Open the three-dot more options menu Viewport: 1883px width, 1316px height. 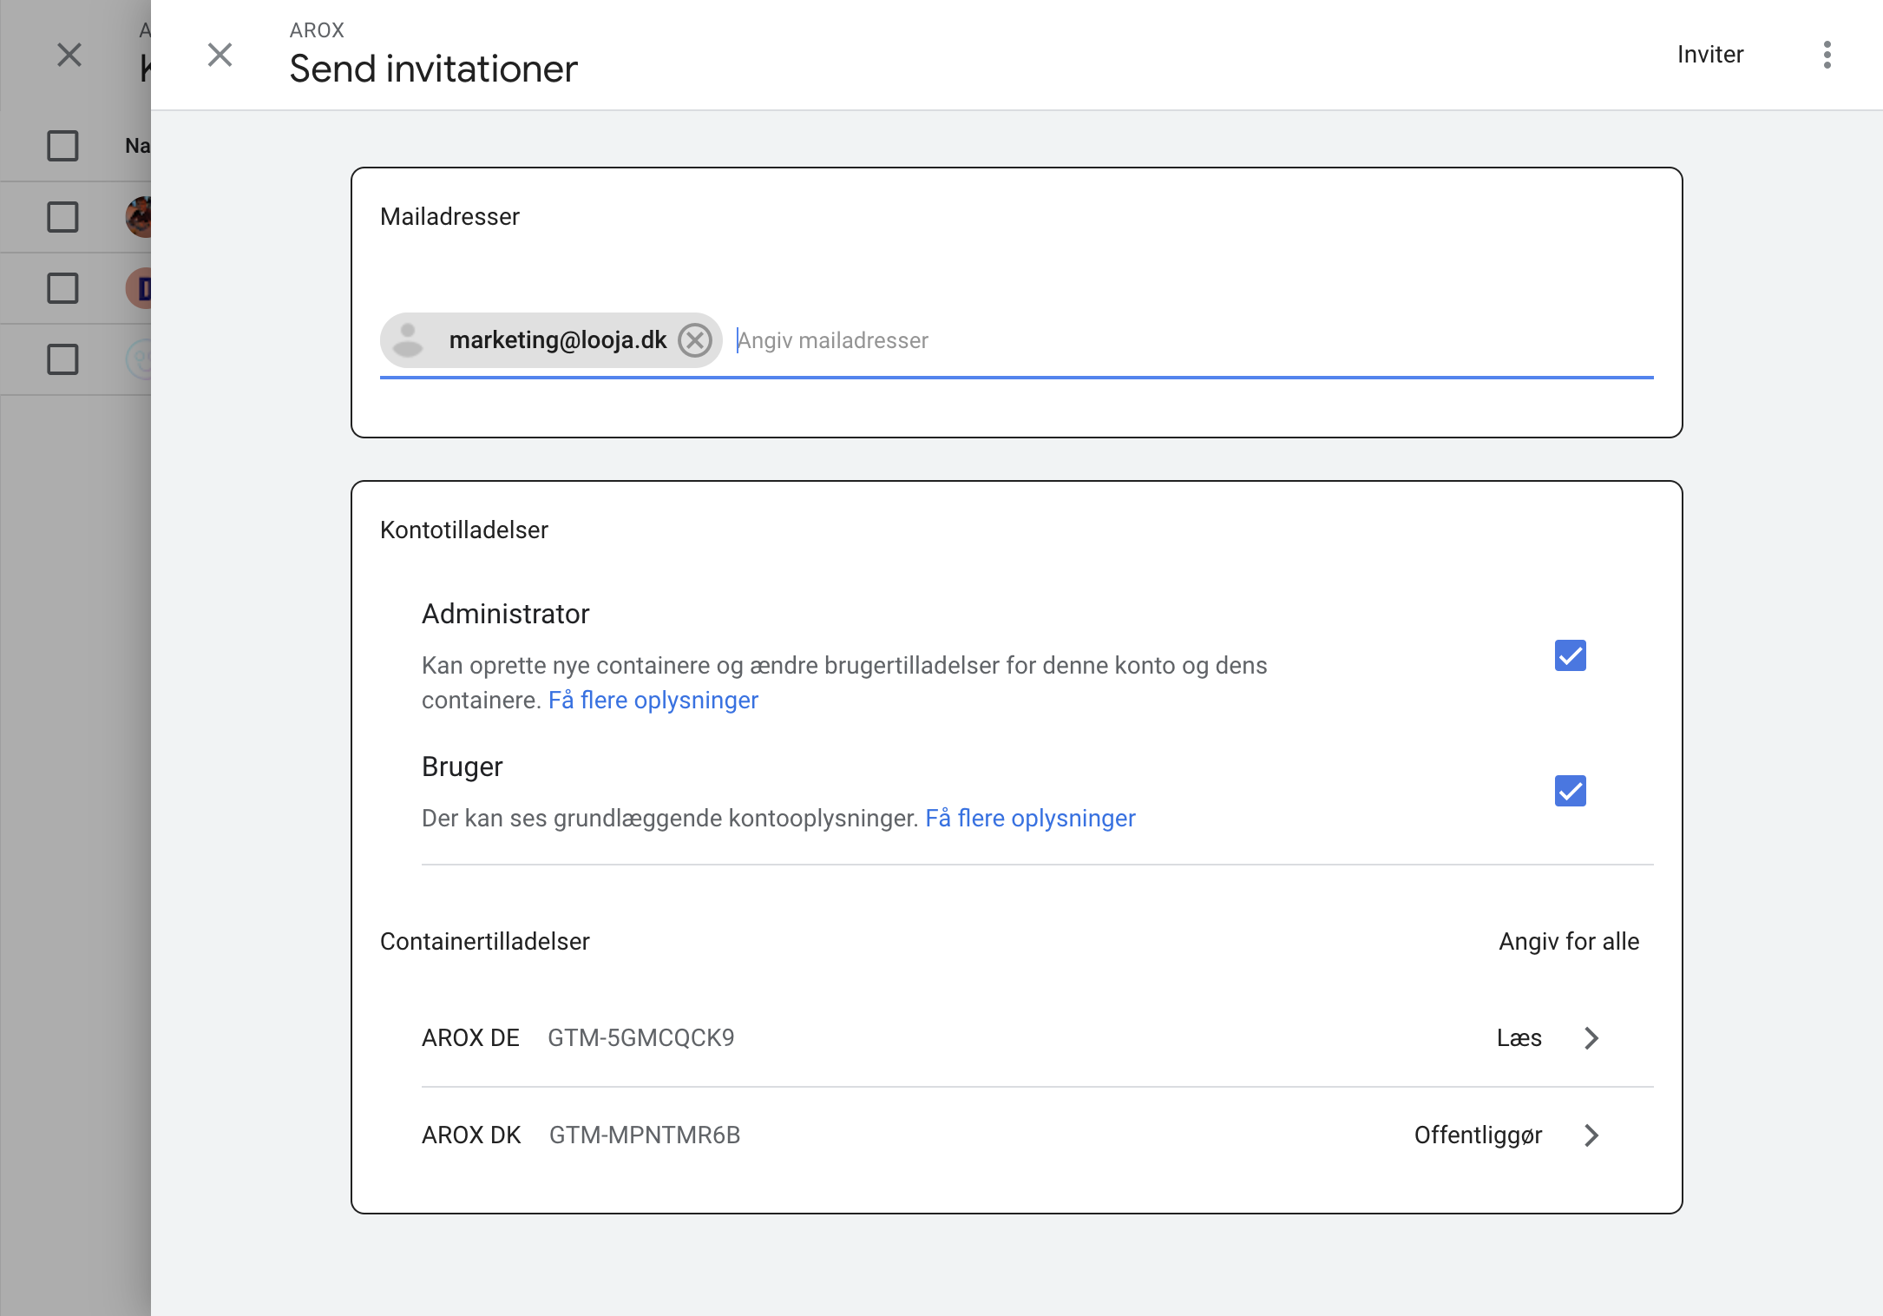[1827, 55]
